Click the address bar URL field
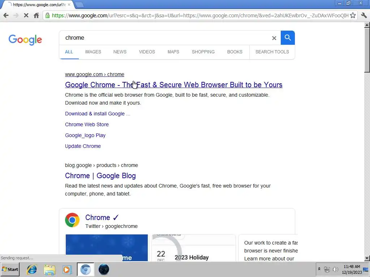This screenshot has width=370, height=277. (200, 16)
